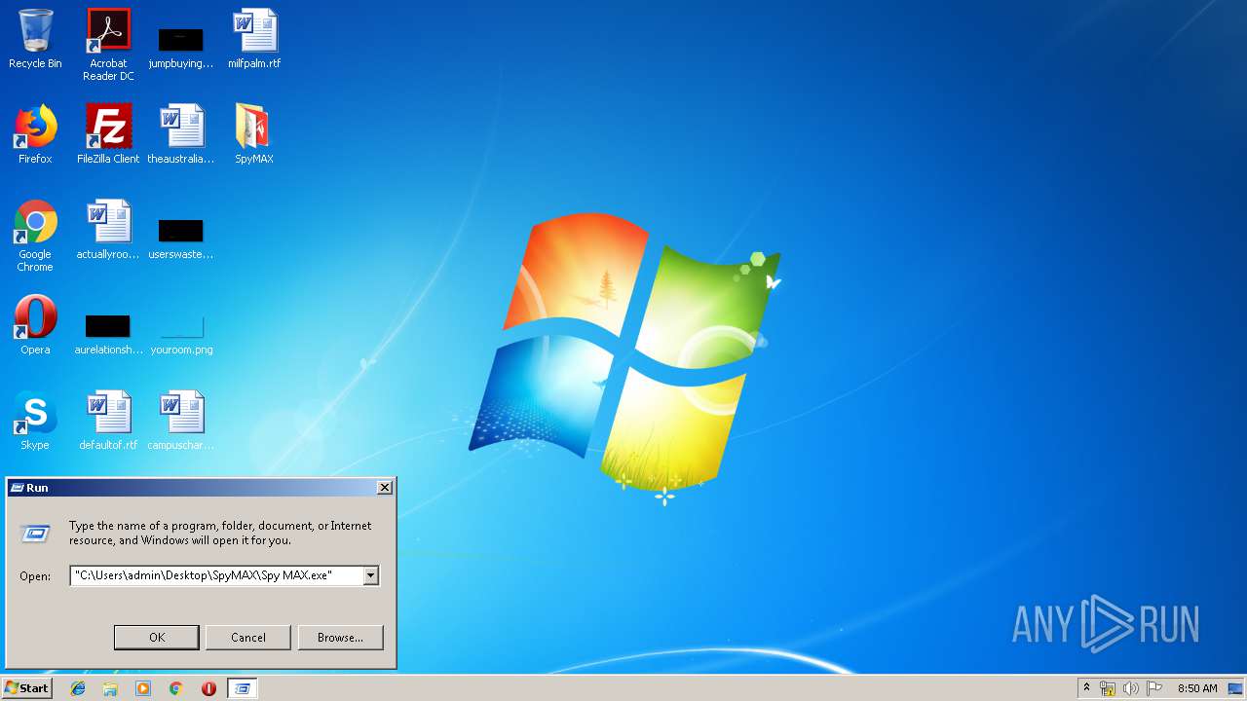
Task: Open the clock showing 8:50 AM
Action: (1197, 688)
